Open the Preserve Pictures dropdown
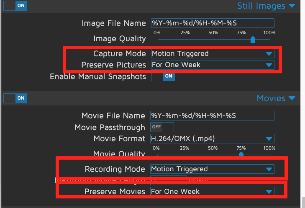The image size is (305, 208). 212,65
